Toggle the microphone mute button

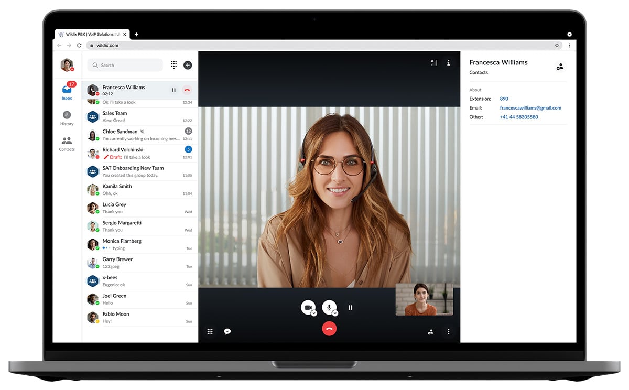pos(329,307)
